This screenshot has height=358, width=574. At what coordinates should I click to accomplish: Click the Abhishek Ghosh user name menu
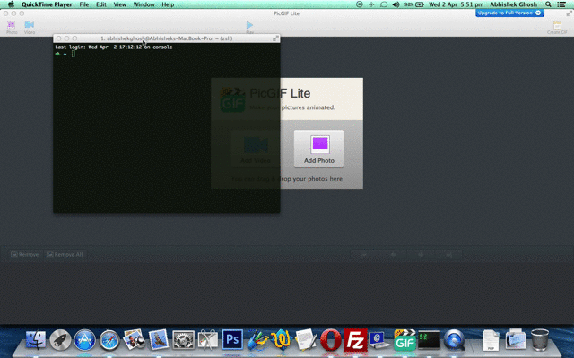pyautogui.click(x=513, y=4)
